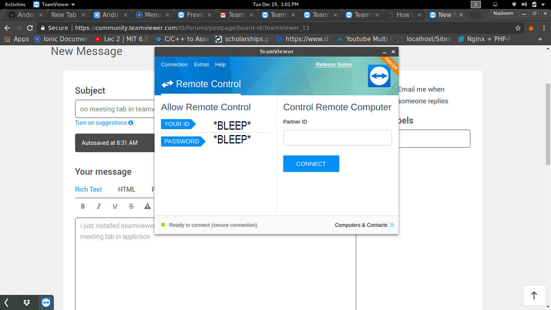Open the Nginx + PHP-F bookmark
Image resolution: width=551 pixels, height=310 pixels.
point(485,39)
